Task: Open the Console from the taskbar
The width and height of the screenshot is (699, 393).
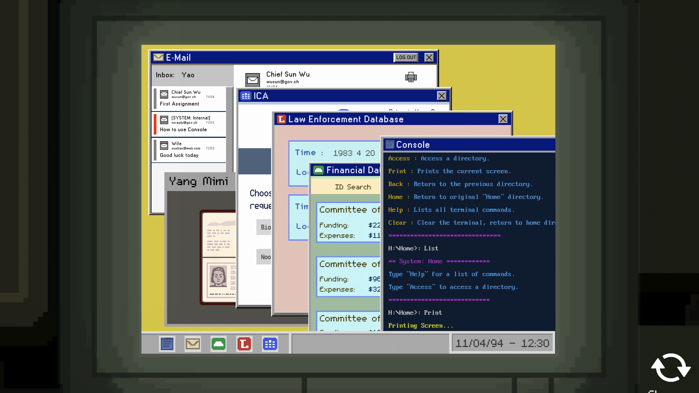Action: (167, 344)
